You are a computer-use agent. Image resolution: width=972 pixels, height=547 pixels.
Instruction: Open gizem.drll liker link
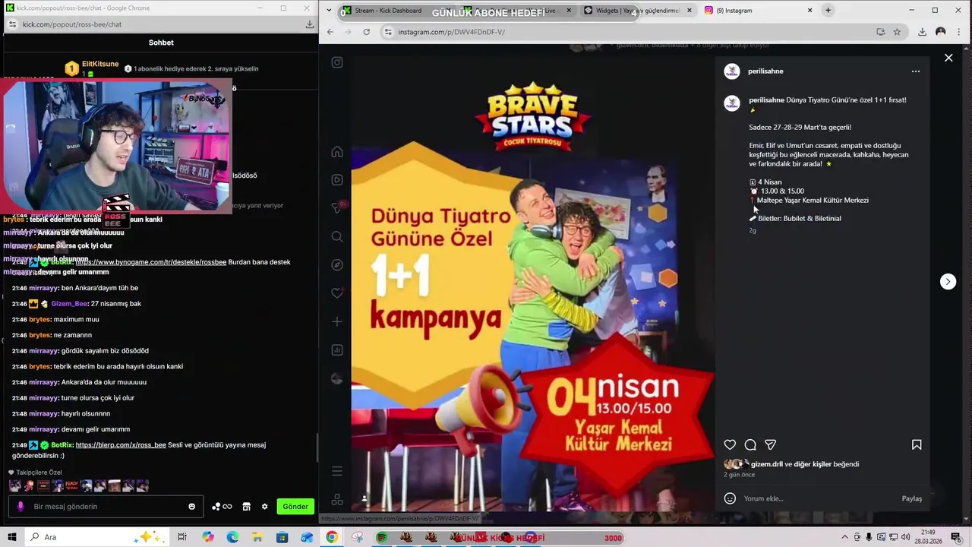(767, 463)
